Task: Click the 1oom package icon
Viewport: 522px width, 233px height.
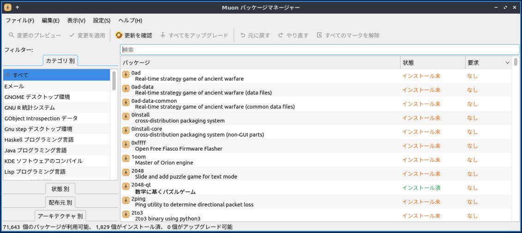Action: 126,158
